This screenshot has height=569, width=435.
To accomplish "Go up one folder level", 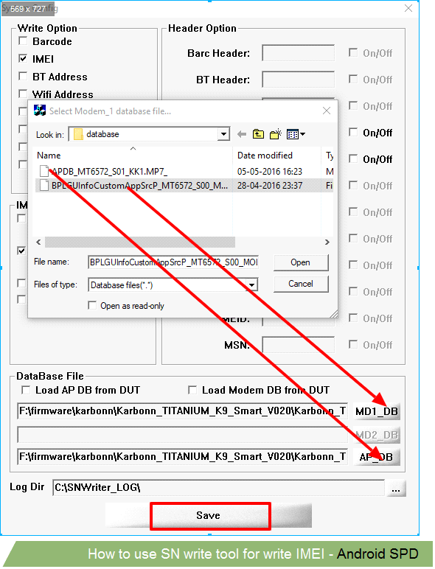I will [258, 134].
